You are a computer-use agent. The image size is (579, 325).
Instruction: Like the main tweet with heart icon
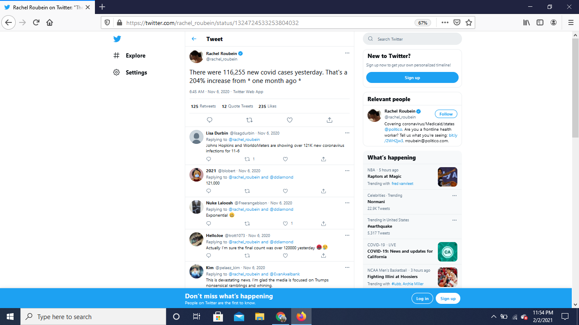click(x=289, y=120)
